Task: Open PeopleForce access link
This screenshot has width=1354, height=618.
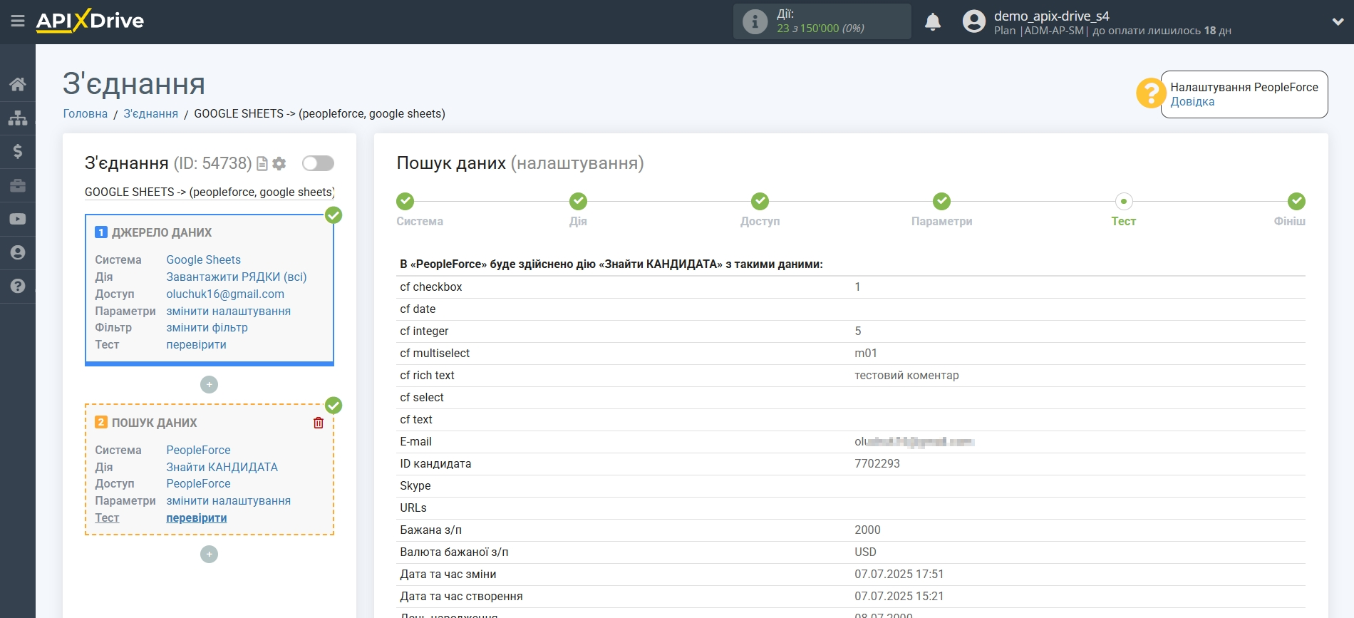Action: pos(198,484)
